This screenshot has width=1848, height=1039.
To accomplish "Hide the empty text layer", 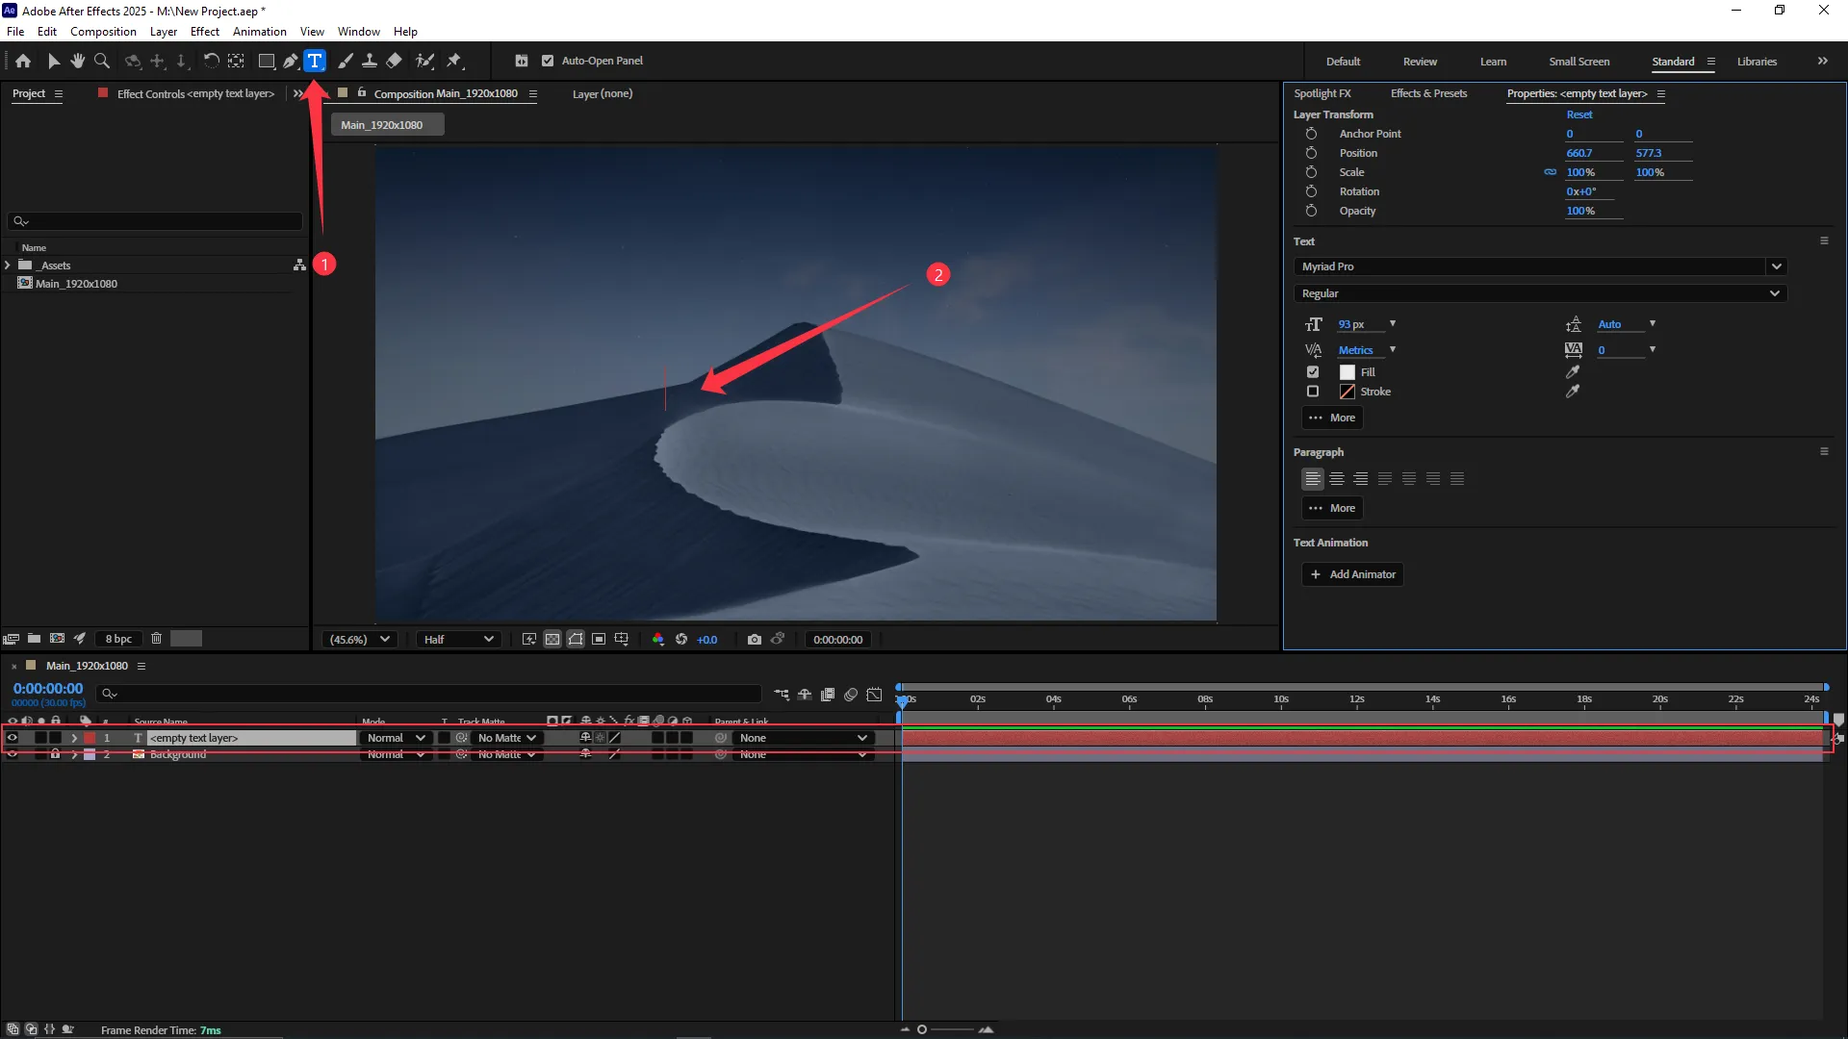I will coord(13,738).
